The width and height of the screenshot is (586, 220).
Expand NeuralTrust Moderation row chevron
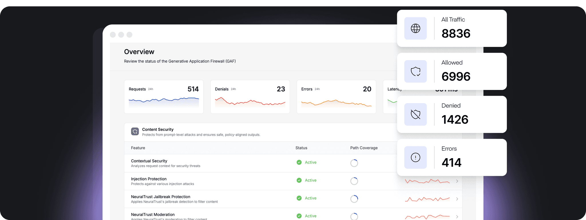[457, 217]
